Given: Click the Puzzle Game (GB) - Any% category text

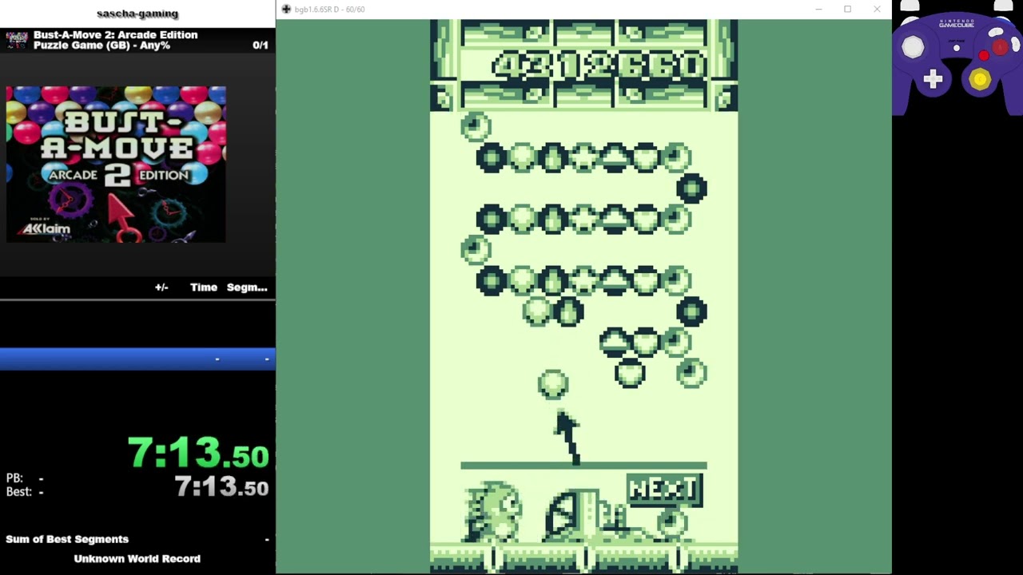Looking at the screenshot, I should [102, 46].
